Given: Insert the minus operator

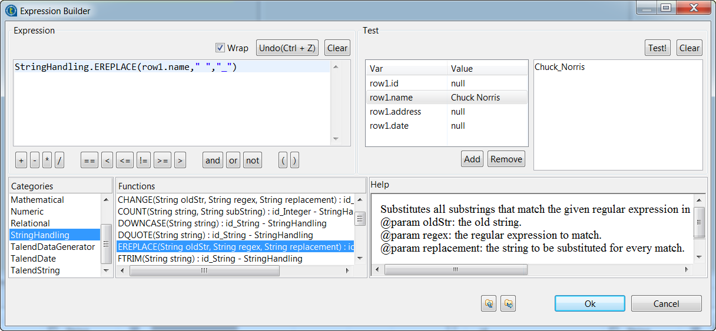Looking at the screenshot, I should click(x=35, y=160).
